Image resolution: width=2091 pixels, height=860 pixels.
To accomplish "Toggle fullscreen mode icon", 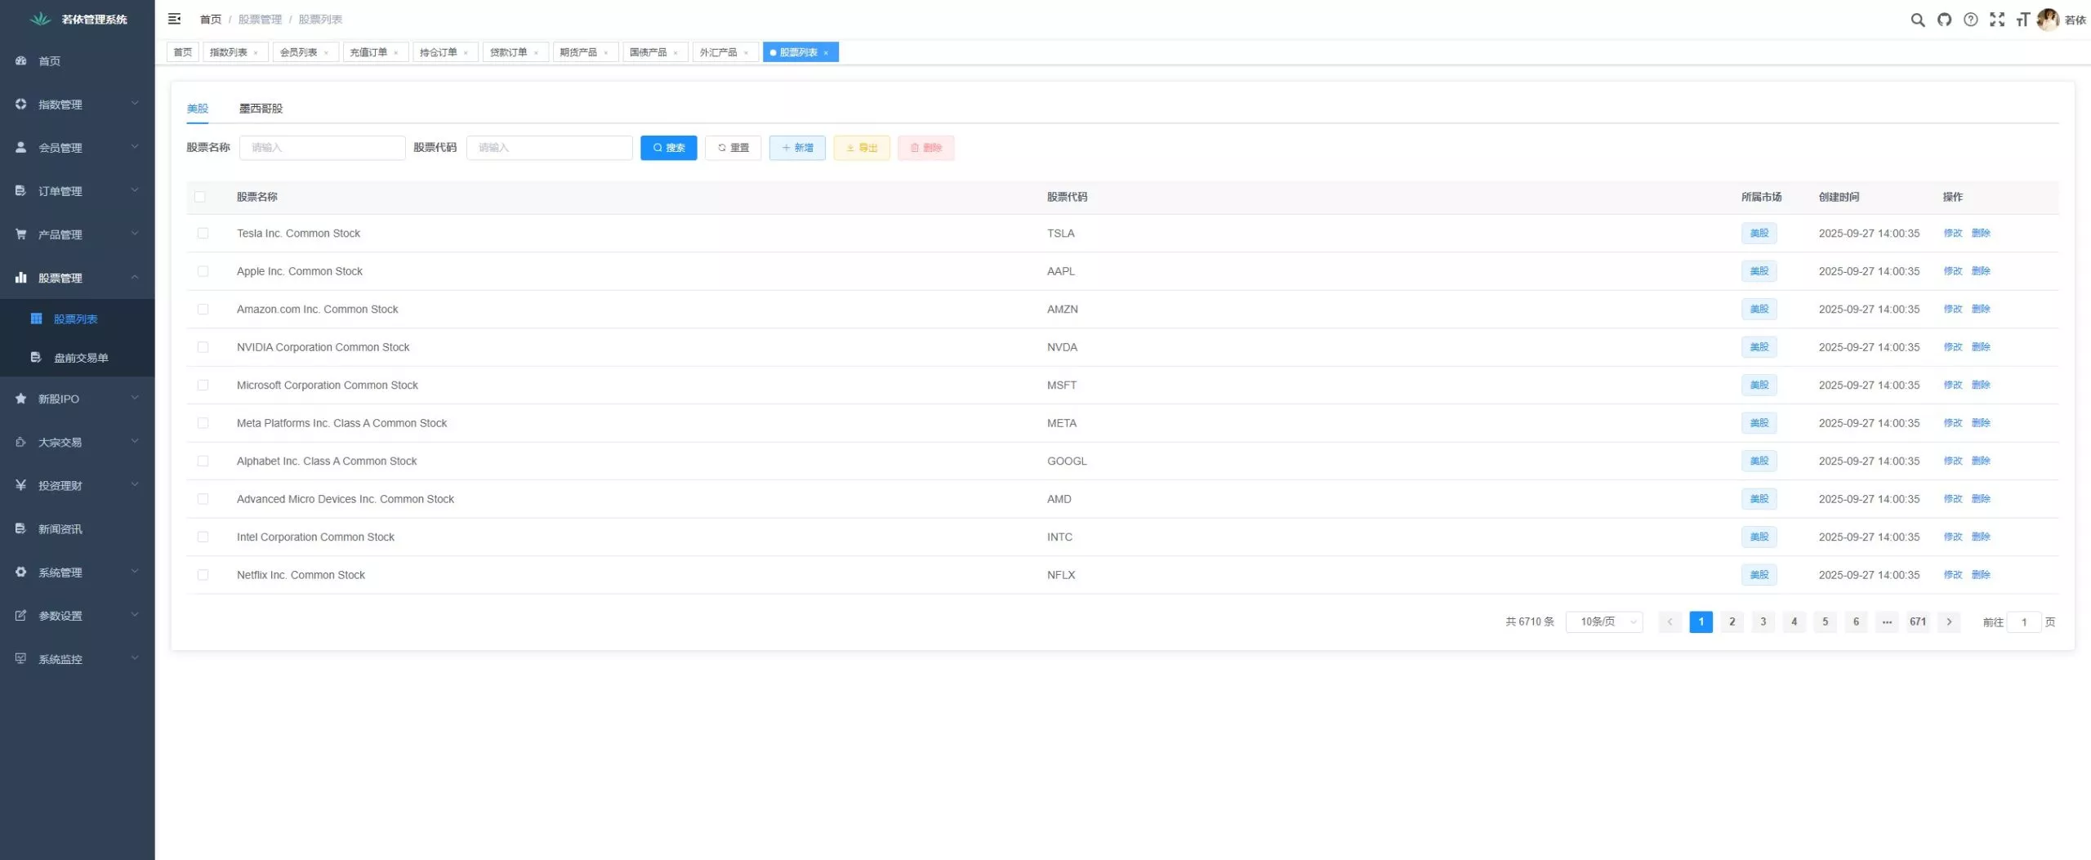I will click(x=1996, y=20).
